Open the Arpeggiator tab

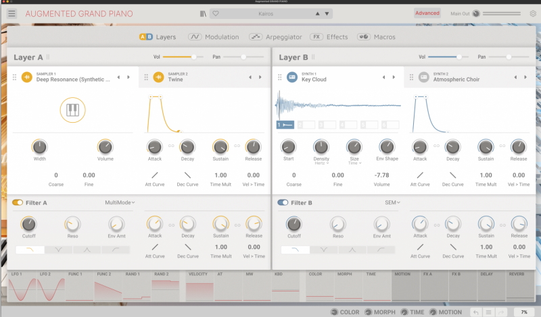click(x=275, y=37)
